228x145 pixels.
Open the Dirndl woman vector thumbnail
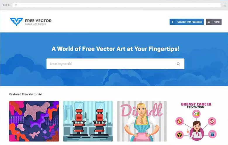point(142,121)
